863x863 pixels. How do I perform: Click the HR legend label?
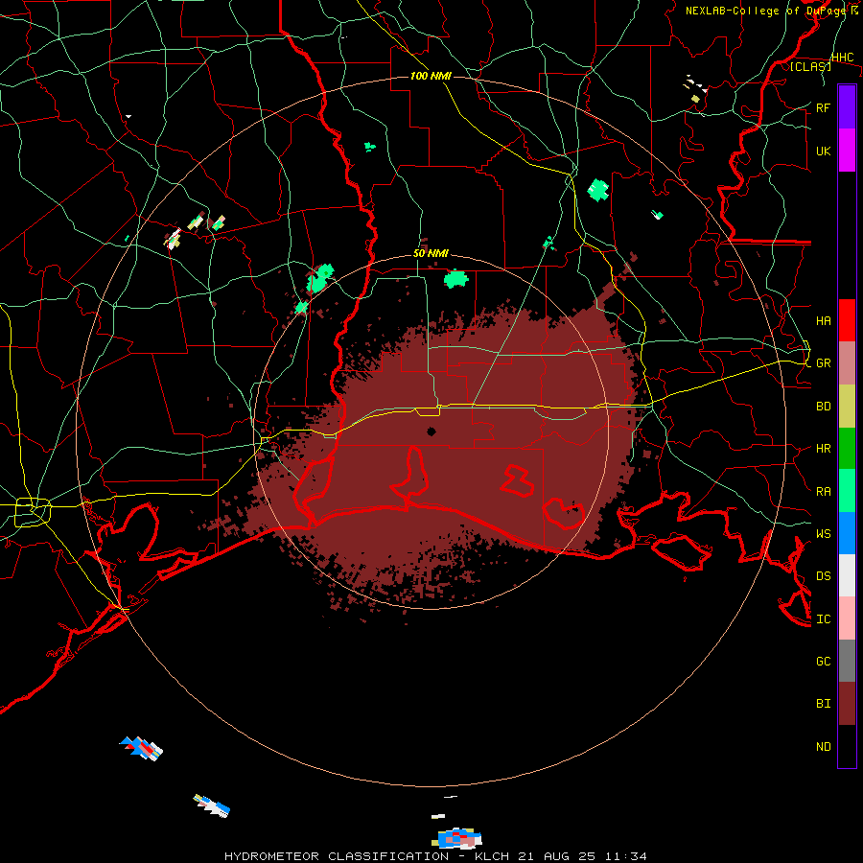823,449
